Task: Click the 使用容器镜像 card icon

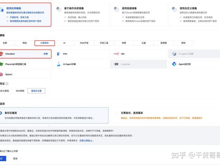Action: [x=116, y=9]
